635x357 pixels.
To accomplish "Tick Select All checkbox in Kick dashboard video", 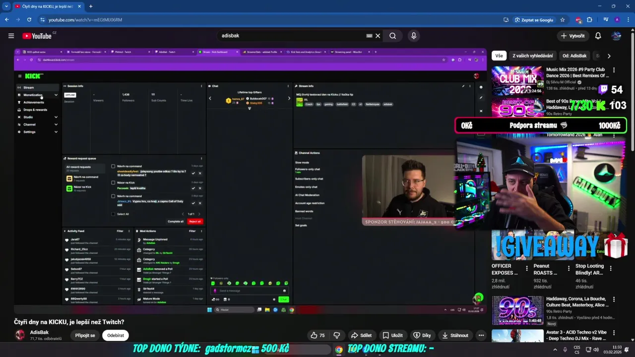I will click(113, 214).
